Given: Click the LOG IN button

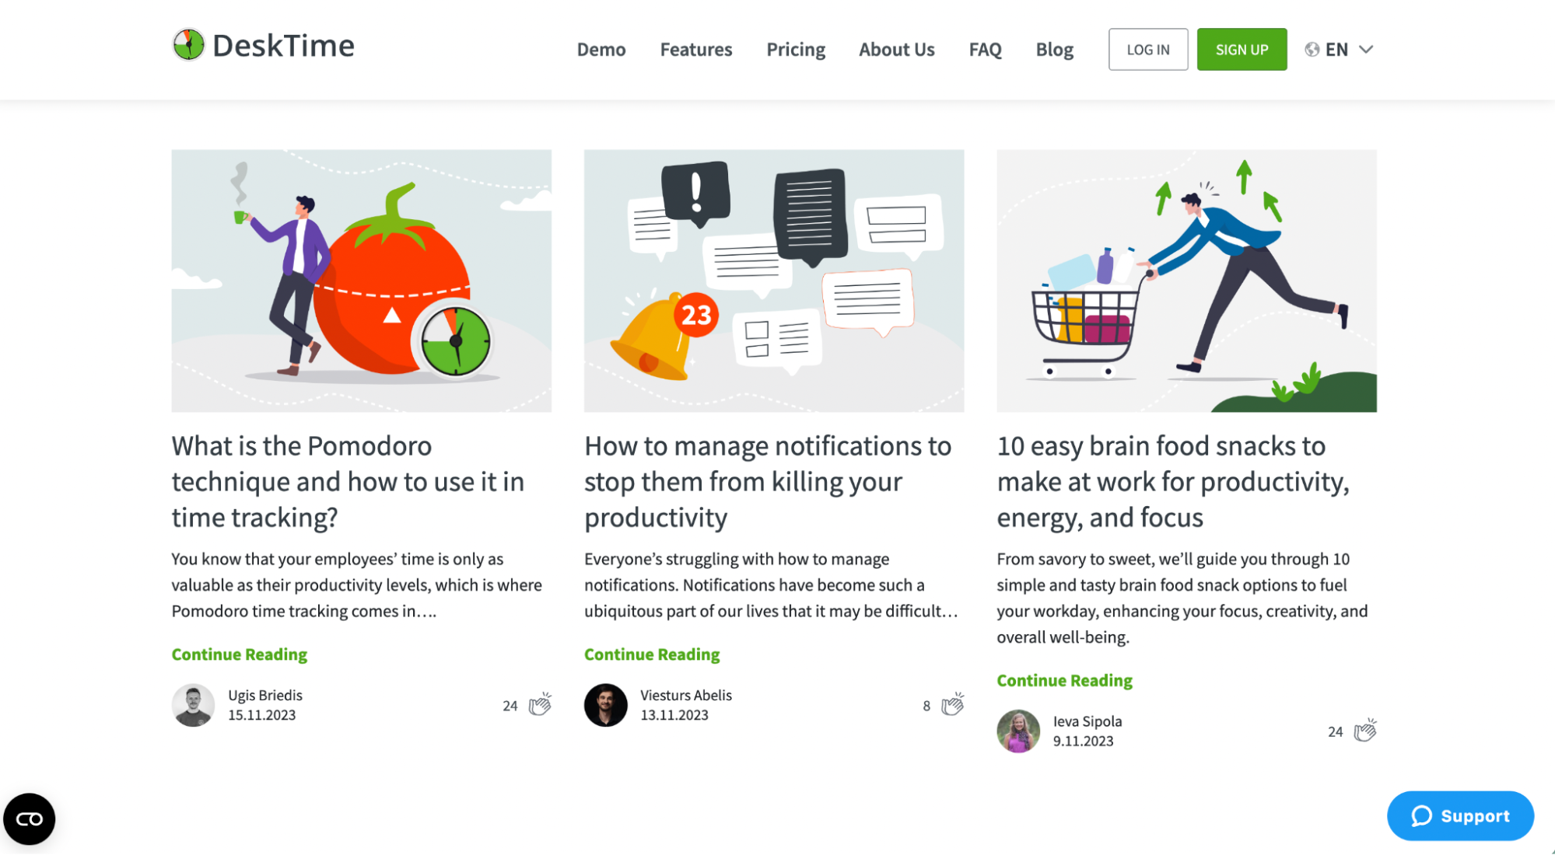Looking at the screenshot, I should point(1147,49).
